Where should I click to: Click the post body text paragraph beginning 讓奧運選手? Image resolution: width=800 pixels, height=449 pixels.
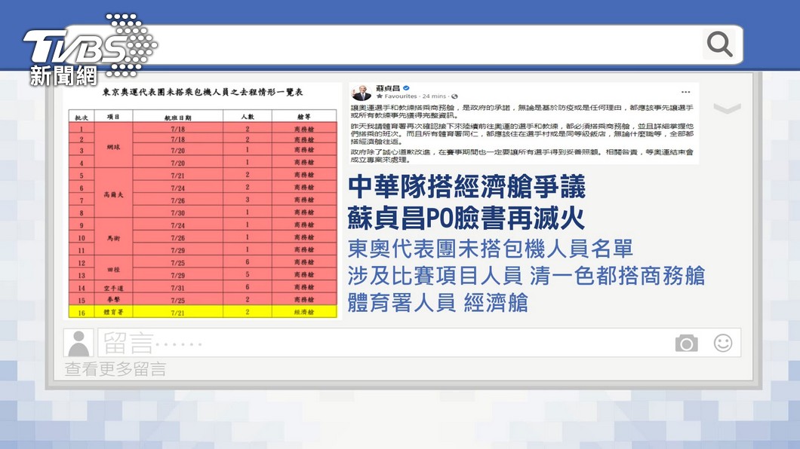(x=522, y=111)
